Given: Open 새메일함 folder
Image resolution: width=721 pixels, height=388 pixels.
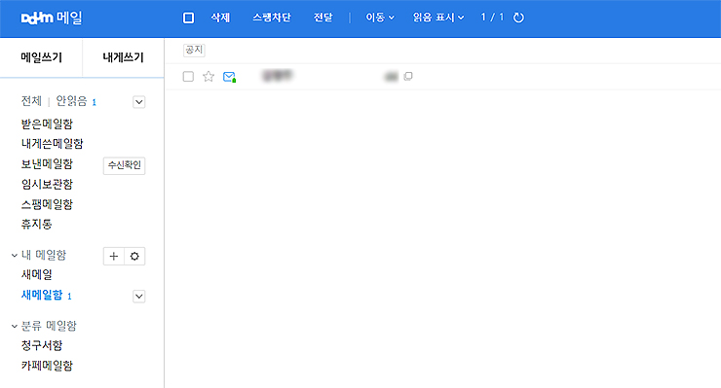Looking at the screenshot, I should click(42, 295).
